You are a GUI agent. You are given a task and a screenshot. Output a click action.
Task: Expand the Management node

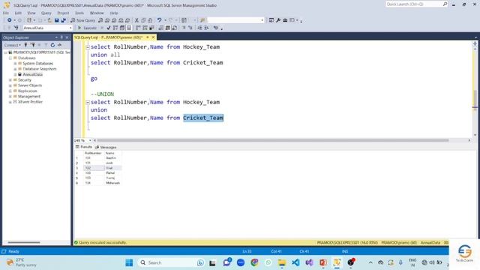[10, 97]
